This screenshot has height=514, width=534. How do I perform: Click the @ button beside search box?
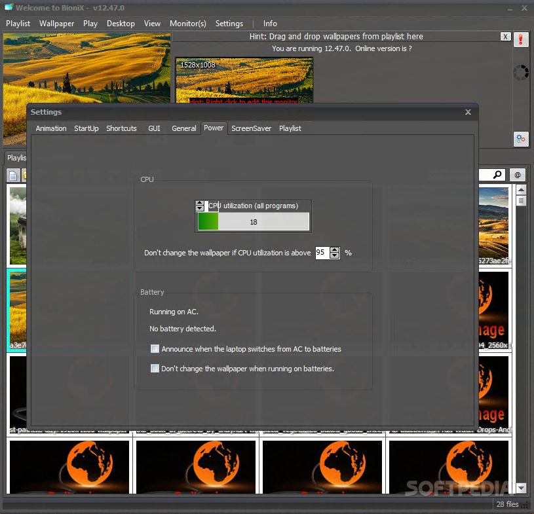pyautogui.click(x=518, y=175)
